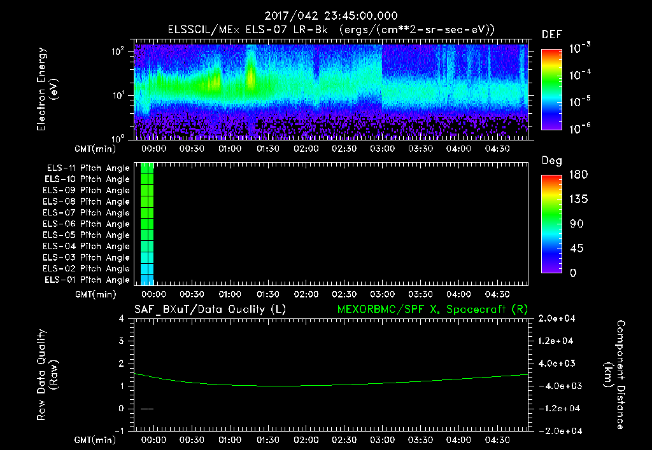Viewport: 652px width, 450px height.
Task: Click the 90 value on the Deg scale
Action: (x=576, y=224)
